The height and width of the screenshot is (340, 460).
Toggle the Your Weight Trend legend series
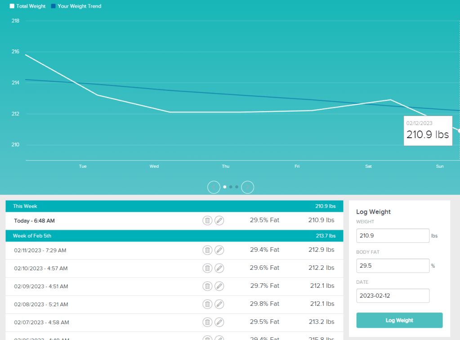76,6
